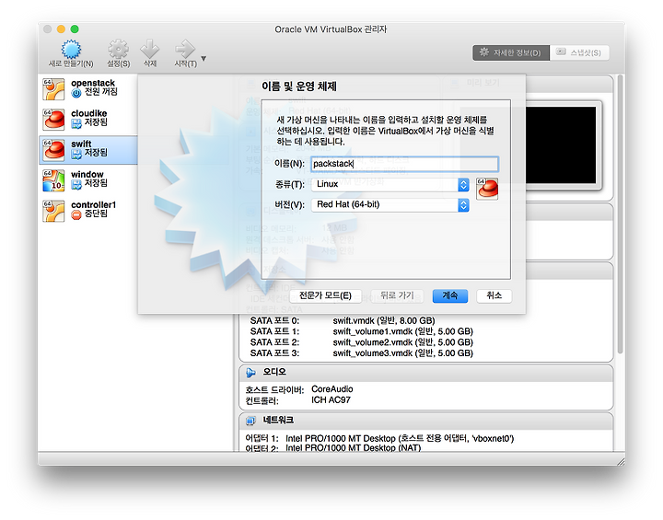Click the Start (시작) arrow icon
663x520 pixels.
pos(185,49)
